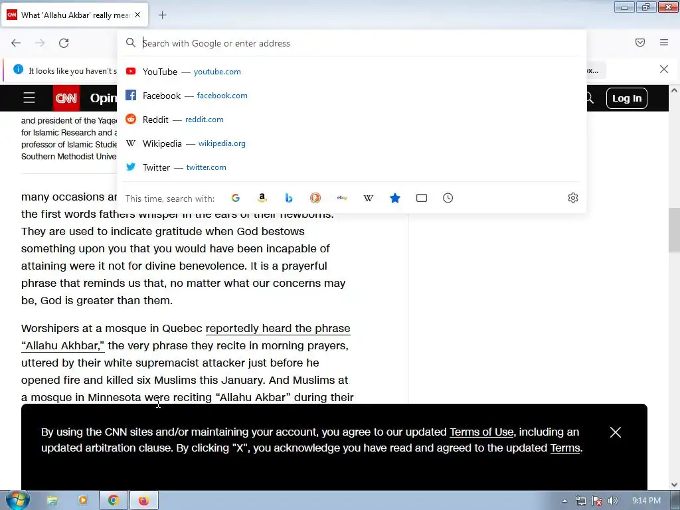Image resolution: width=680 pixels, height=510 pixels.
Task: Click the scrollbar down arrow
Action: click(674, 485)
